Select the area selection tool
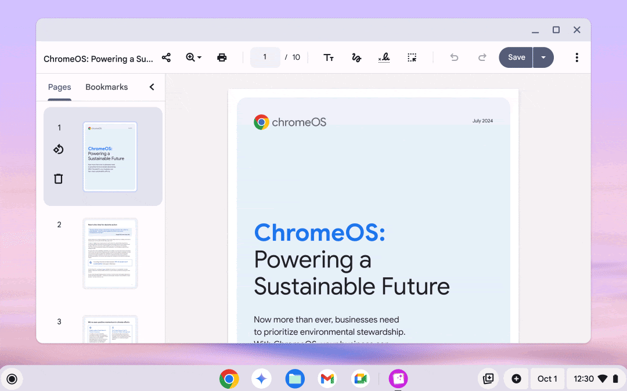627x391 pixels. 412,57
